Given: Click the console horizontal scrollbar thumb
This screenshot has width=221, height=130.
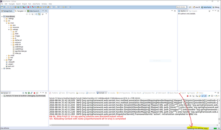Looking at the screenshot, I should (x=80, y=125).
